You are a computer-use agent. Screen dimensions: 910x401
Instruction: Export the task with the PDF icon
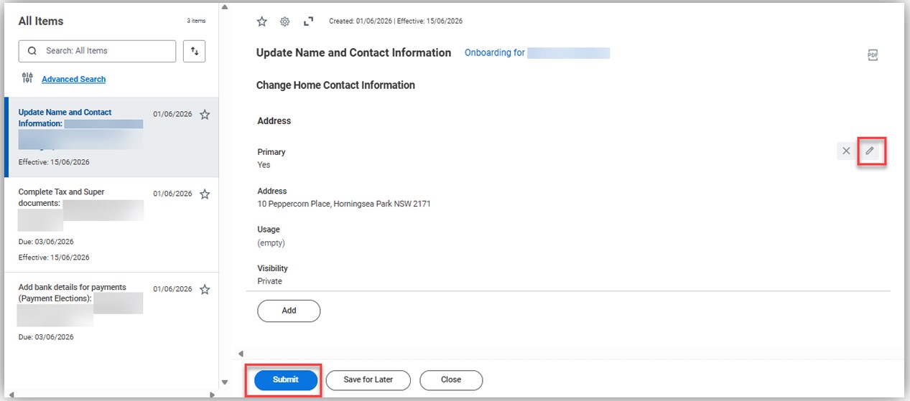[873, 55]
